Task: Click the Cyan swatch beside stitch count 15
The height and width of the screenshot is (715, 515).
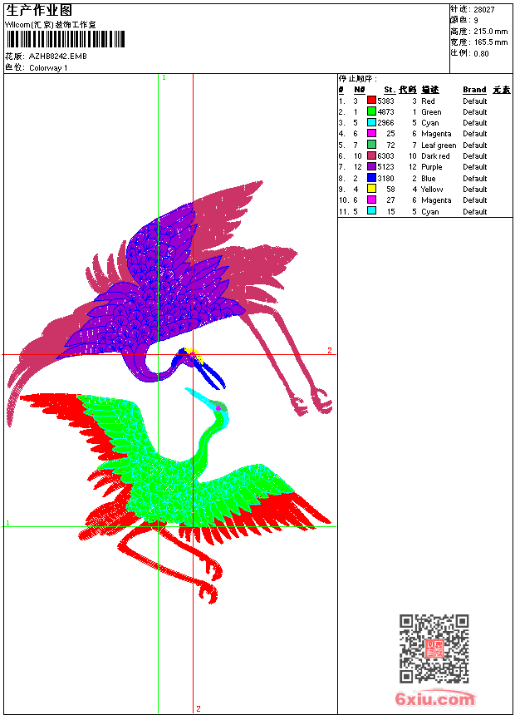Action: pyautogui.click(x=371, y=210)
